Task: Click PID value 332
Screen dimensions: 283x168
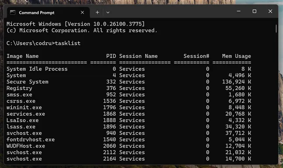Action: click(x=111, y=82)
